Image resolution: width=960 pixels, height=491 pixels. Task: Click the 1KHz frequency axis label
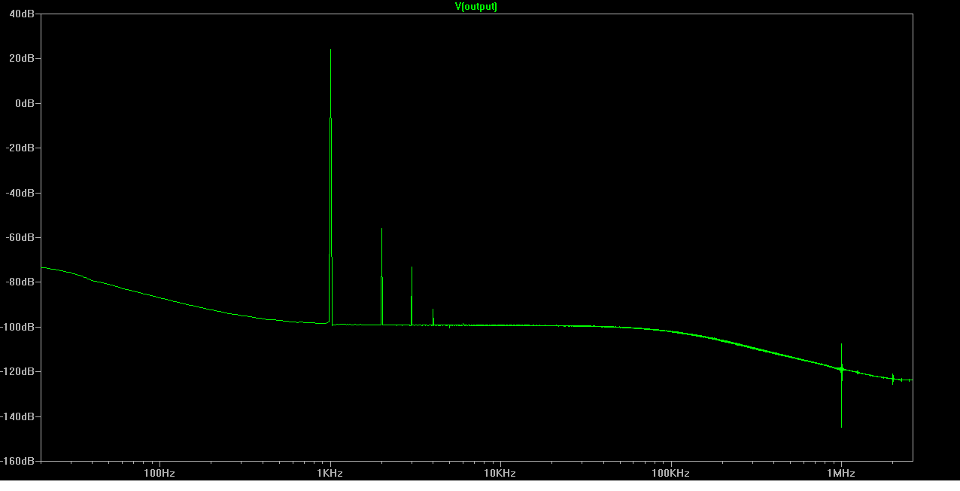330,473
